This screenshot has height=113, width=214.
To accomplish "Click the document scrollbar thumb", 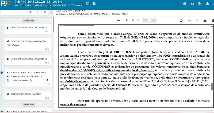I will coord(212,87).
